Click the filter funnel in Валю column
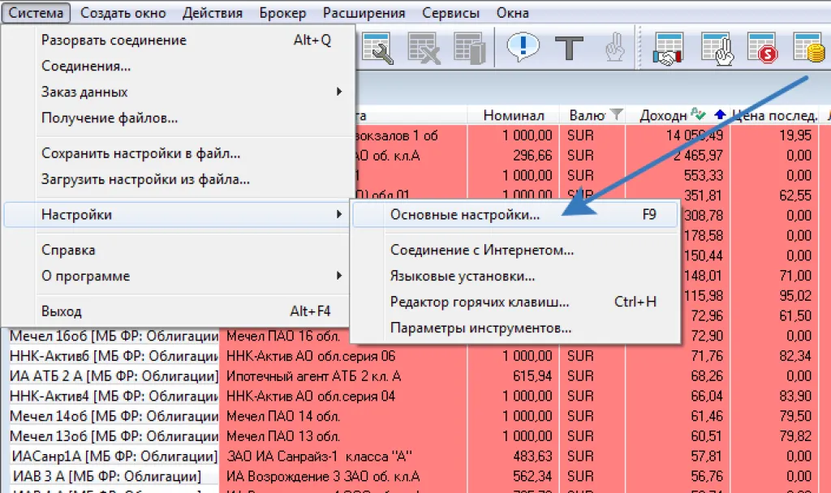This screenshot has height=493, width=831. [x=616, y=115]
